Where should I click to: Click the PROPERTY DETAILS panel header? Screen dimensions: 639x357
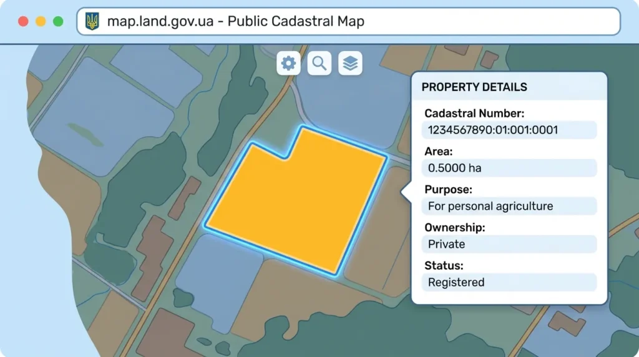point(509,87)
